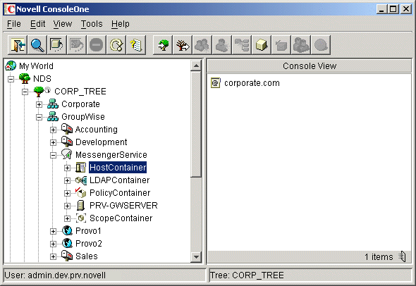
Task: Click the Find magnifying glass toolbar icon
Action: 37,45
